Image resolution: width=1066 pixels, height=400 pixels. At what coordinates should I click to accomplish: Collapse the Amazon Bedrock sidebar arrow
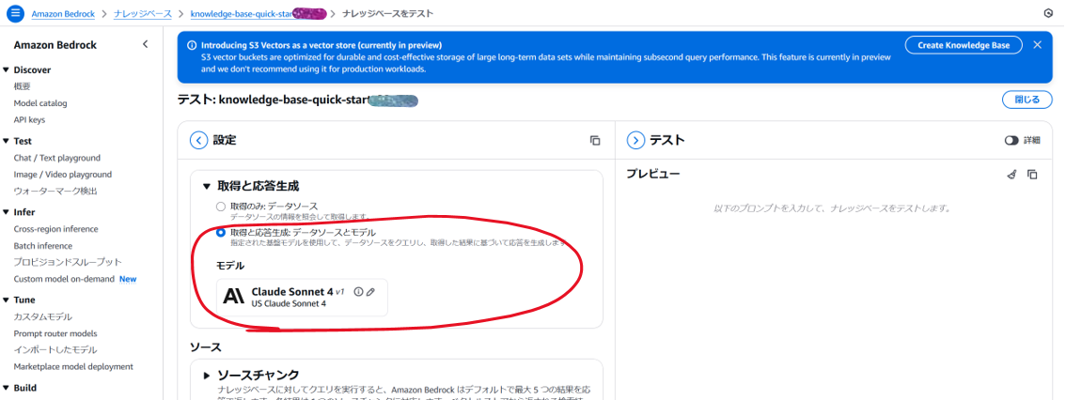145,45
